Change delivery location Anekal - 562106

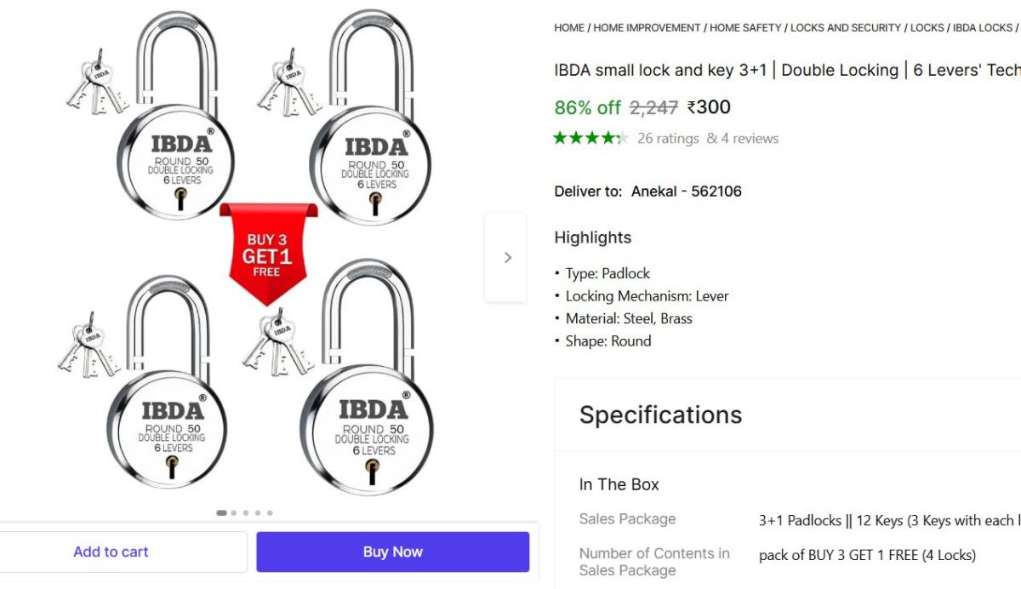click(x=686, y=191)
